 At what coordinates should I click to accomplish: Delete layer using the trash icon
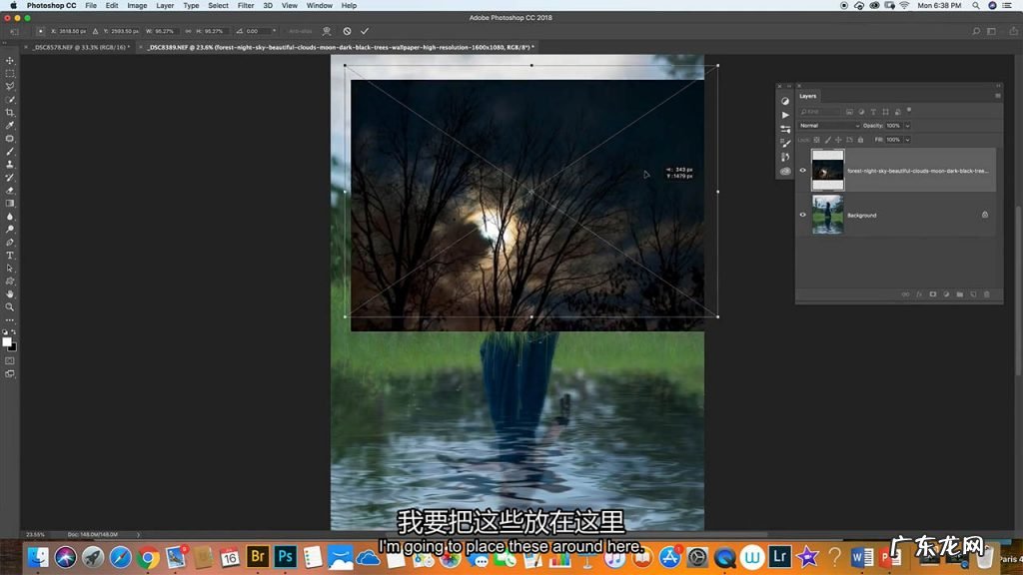click(987, 294)
